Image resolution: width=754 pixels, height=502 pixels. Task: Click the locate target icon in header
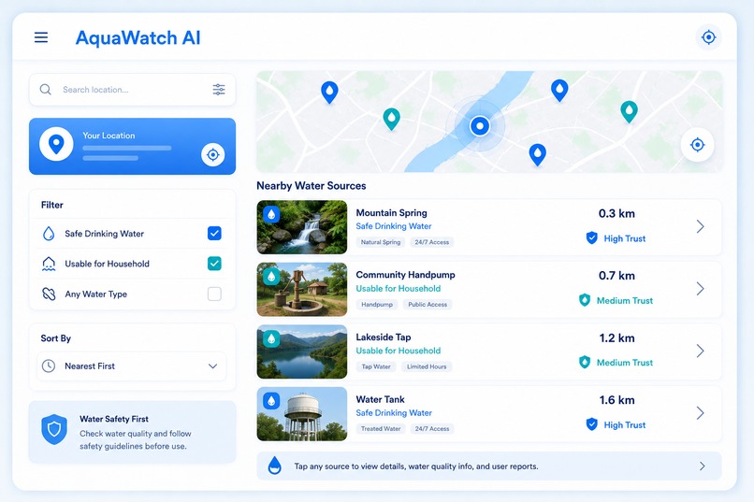[x=708, y=37]
